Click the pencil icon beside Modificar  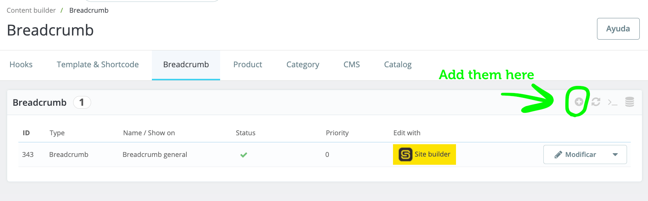(558, 155)
